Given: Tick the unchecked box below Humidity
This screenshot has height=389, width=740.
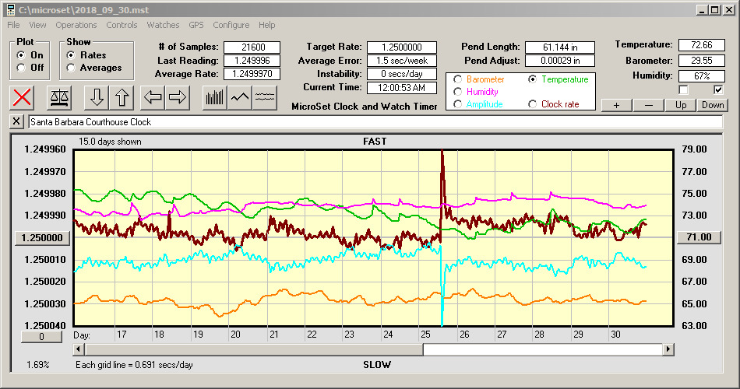Looking at the screenshot, I should tap(683, 89).
